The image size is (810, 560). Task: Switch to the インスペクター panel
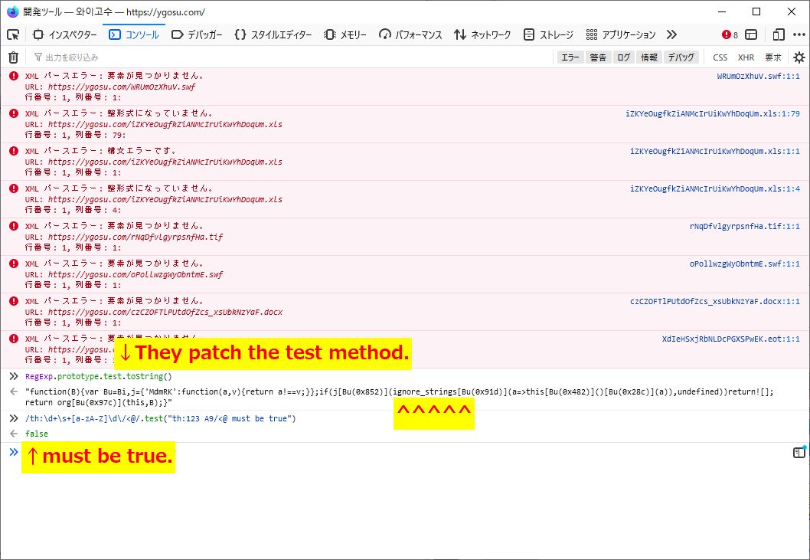coord(66,34)
